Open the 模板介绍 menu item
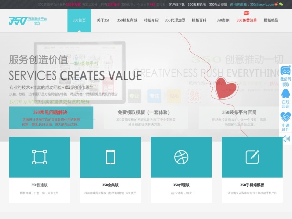The width and height of the screenshot is (292, 219). 151,20
